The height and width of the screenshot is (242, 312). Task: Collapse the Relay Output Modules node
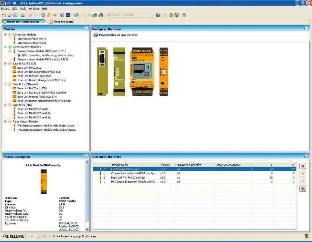[x=5, y=121]
